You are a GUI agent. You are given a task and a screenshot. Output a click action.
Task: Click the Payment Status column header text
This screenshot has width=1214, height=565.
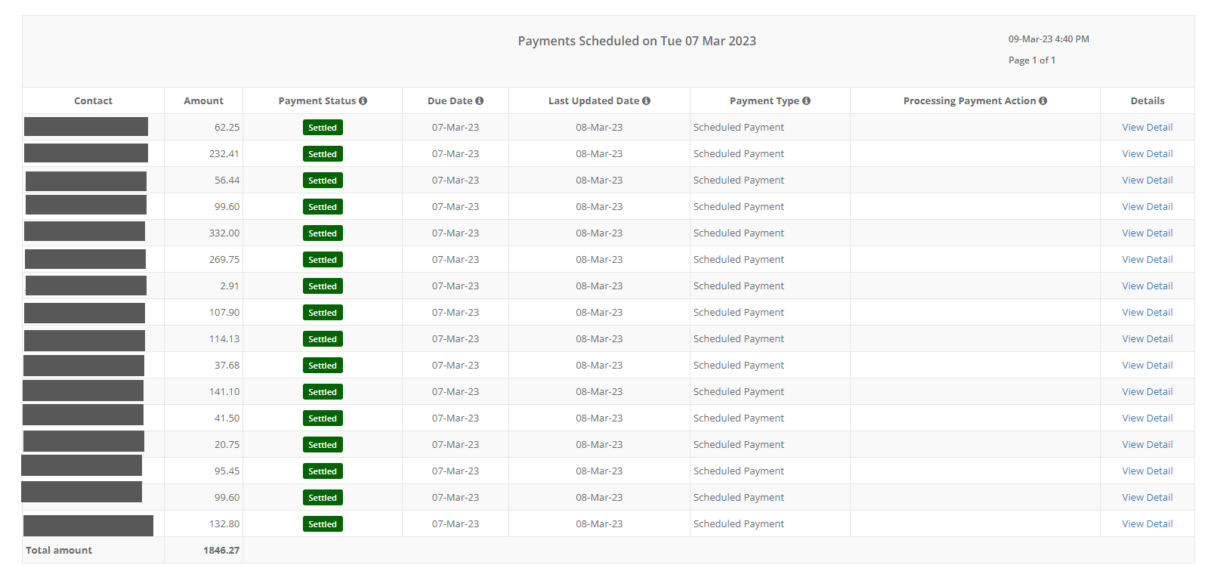(x=317, y=100)
